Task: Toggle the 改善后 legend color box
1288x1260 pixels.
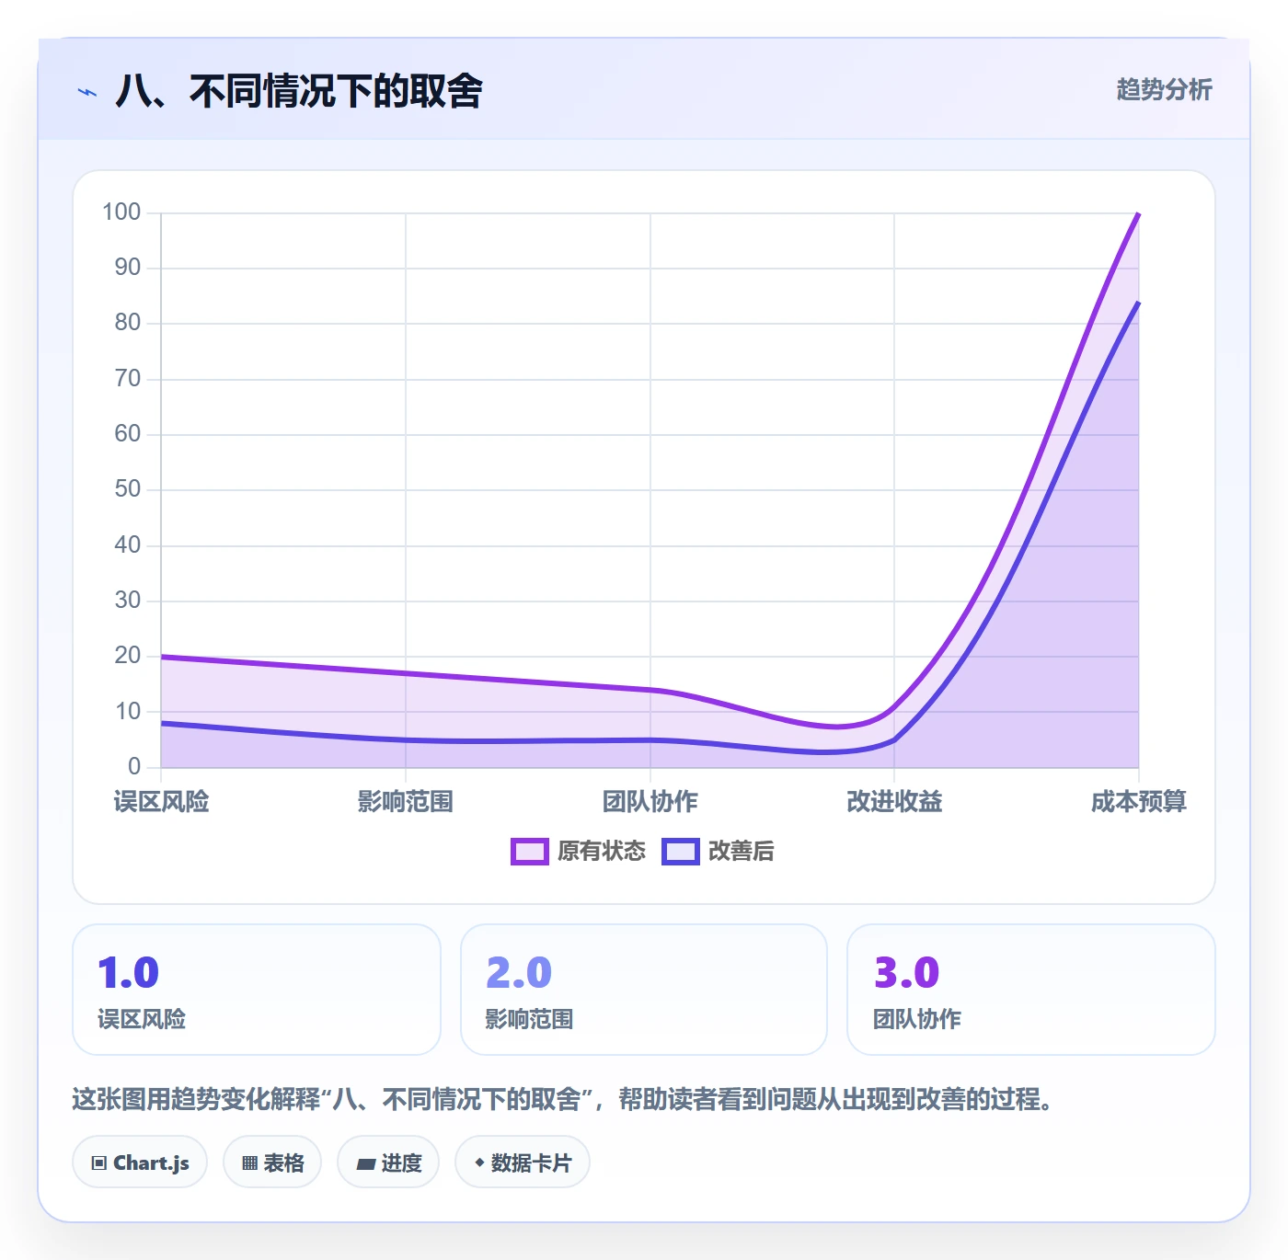Action: point(681,852)
